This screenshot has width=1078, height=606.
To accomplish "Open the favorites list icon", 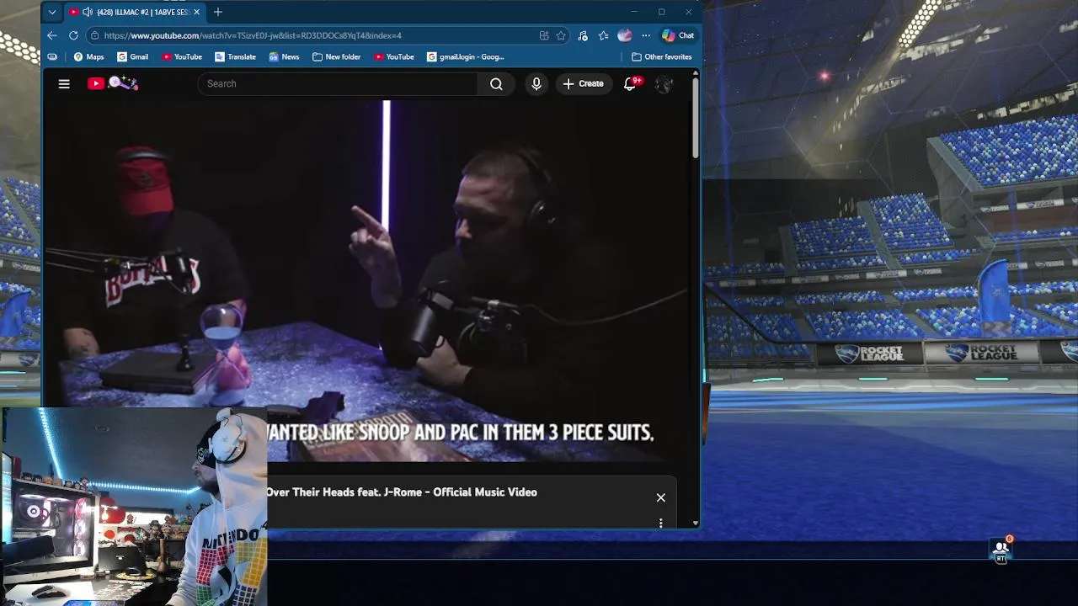I will [604, 35].
